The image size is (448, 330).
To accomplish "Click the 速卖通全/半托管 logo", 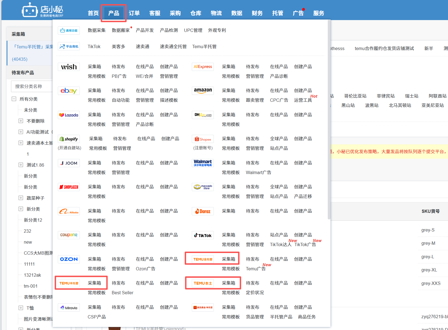I will pyautogui.click(x=203, y=307).
